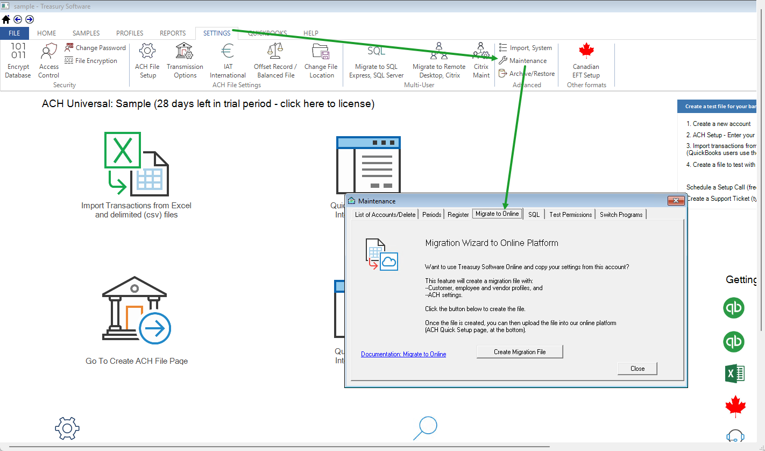Click the Create Migration File button

(x=520, y=352)
